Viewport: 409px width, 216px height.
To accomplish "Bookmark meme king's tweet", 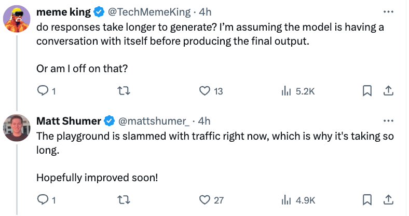I will 367,91.
